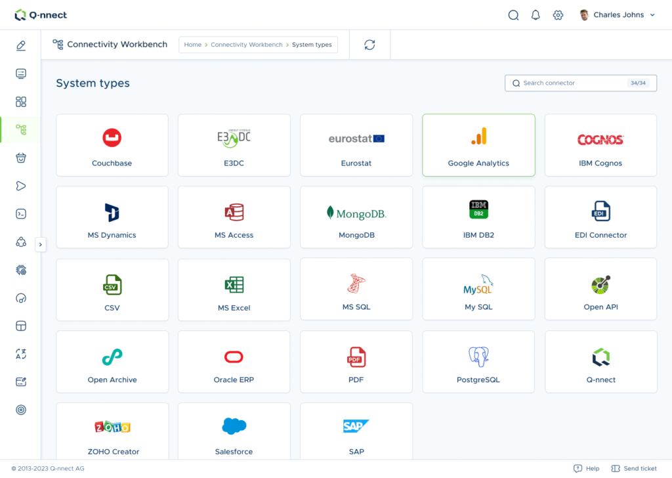672x478 pixels.
Task: Select the SAP connector card
Action: pos(356,431)
